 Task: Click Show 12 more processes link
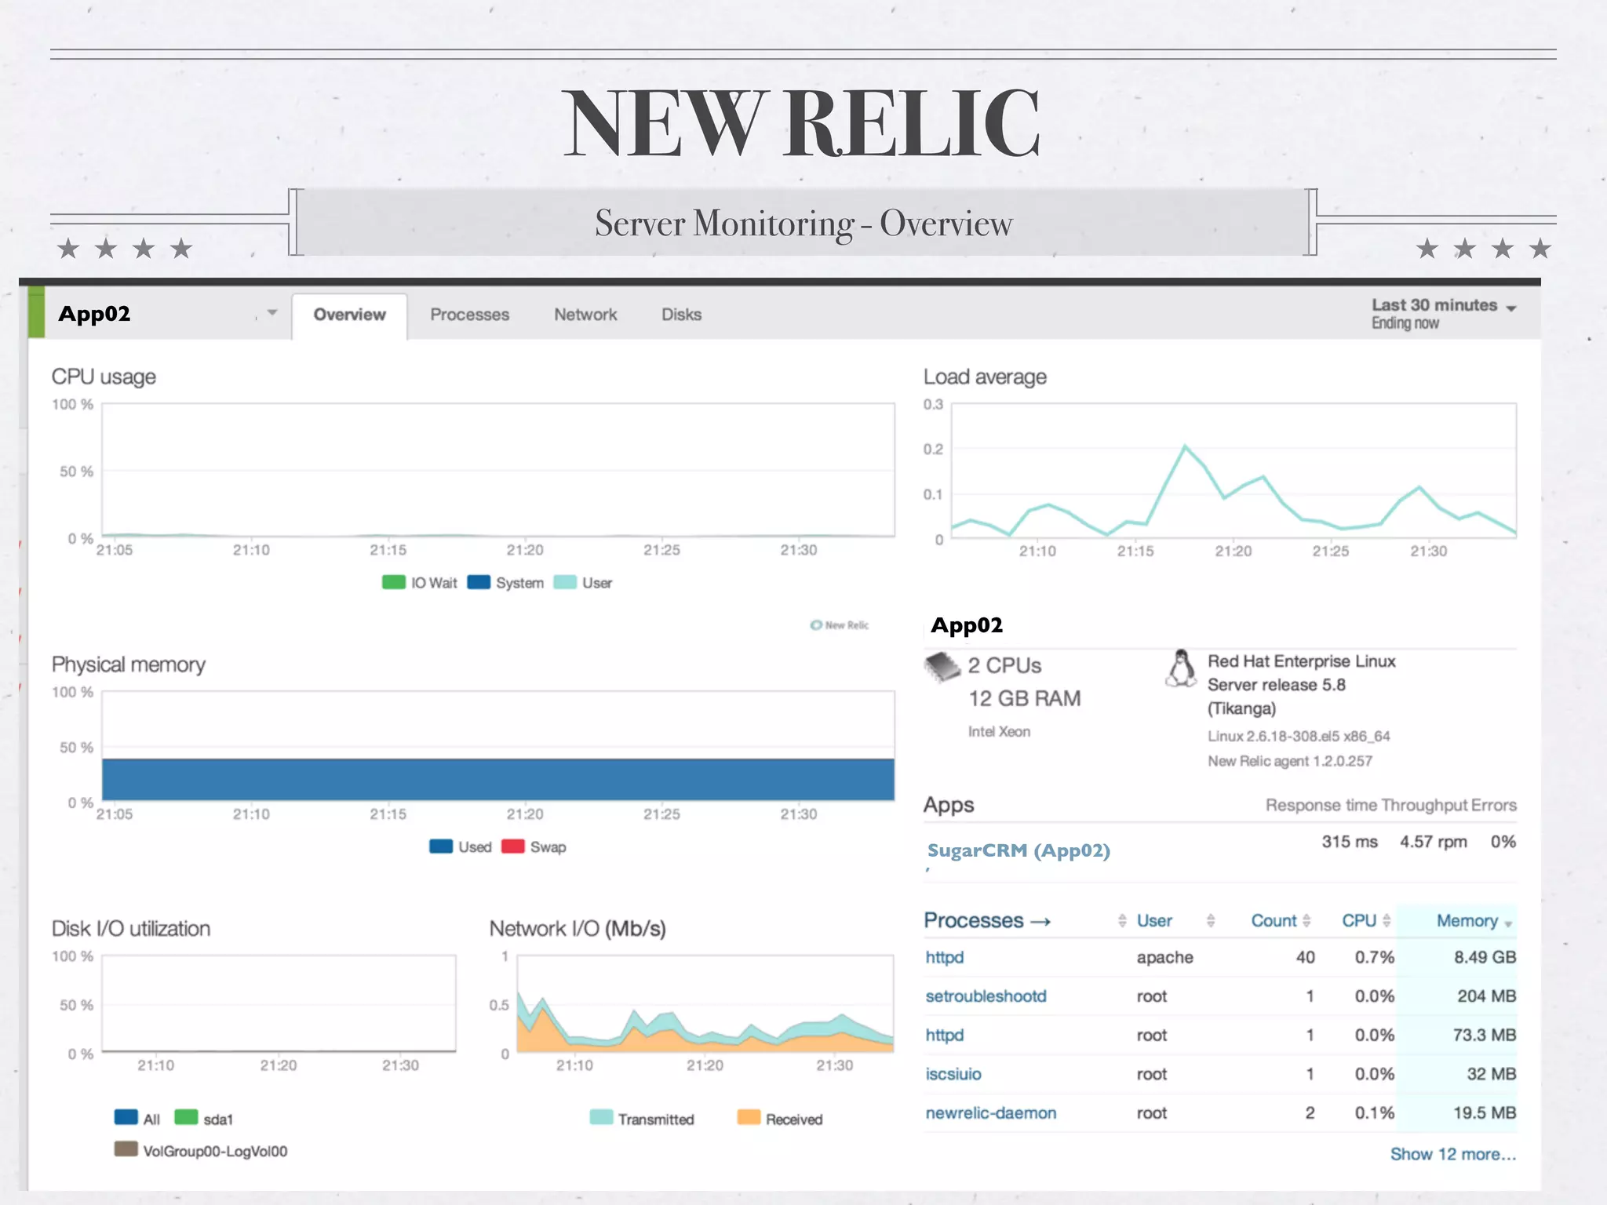[x=1452, y=1154]
